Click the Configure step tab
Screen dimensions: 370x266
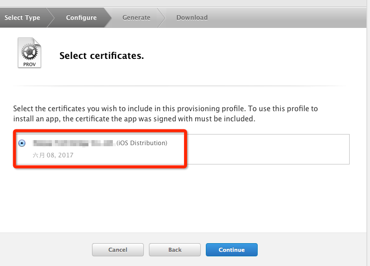[x=81, y=17]
